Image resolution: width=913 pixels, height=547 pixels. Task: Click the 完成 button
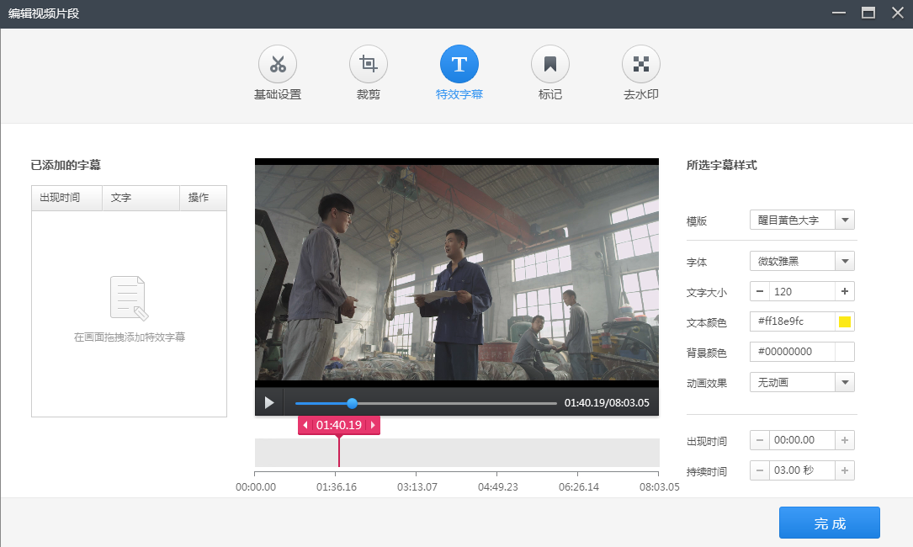(830, 523)
